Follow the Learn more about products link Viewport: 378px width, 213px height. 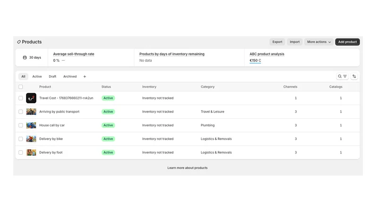coord(187,168)
